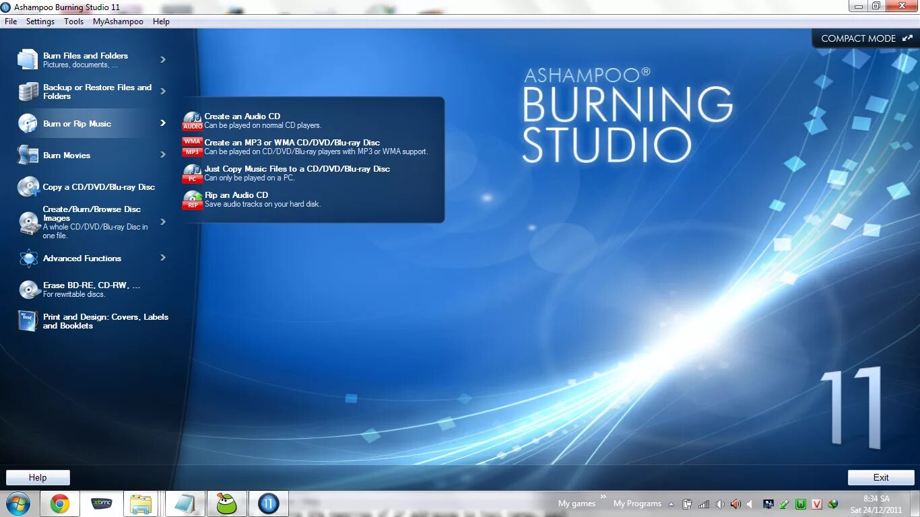Click the RIP audio CD icon
This screenshot has width=920, height=517.
tap(193, 199)
